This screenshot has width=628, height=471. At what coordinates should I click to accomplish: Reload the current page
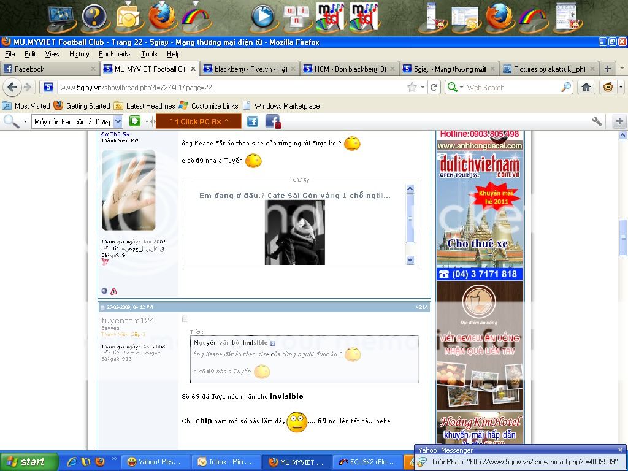[434, 88]
